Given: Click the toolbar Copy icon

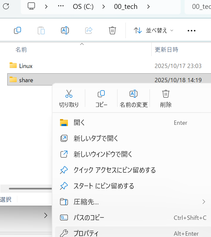Looking at the screenshot, I should (x=17, y=30).
